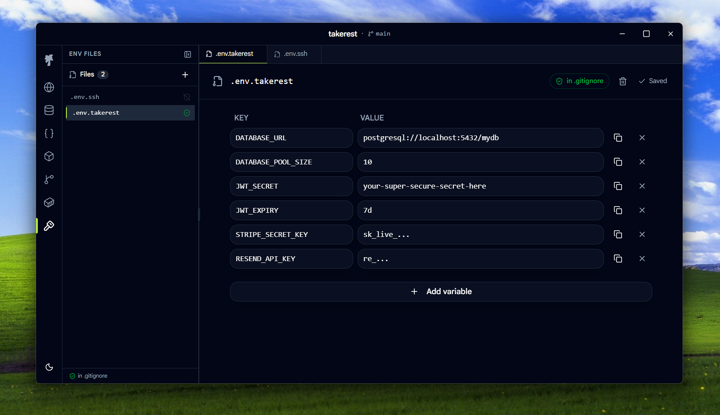Edit the sk_live_... value field
The width and height of the screenshot is (720, 415).
click(480, 235)
